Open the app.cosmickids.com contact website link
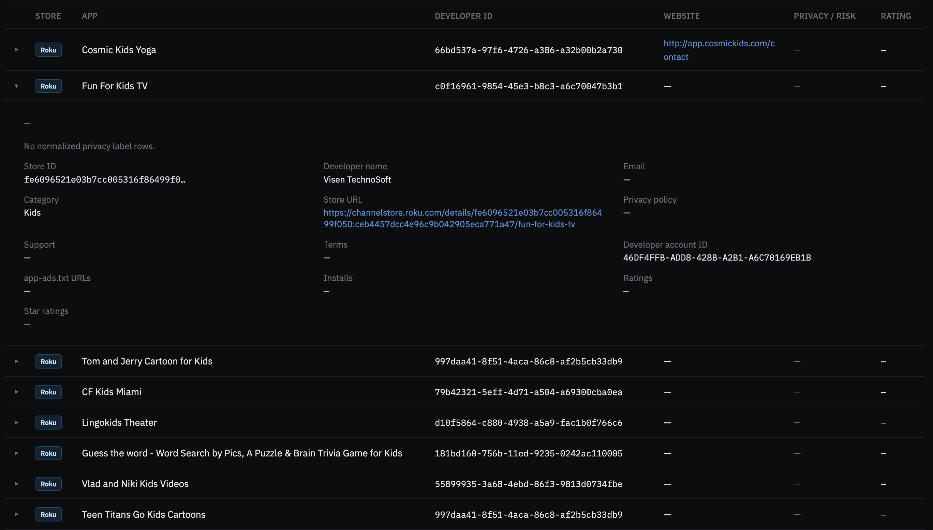933x530 pixels. click(719, 50)
